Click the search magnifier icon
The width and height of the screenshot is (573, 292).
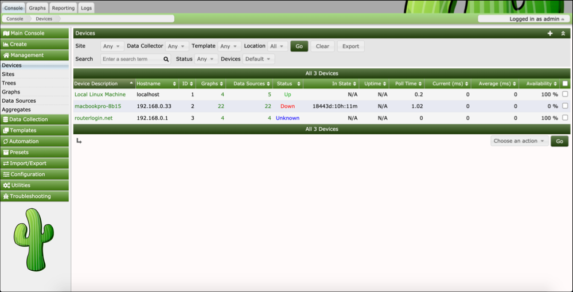(166, 59)
